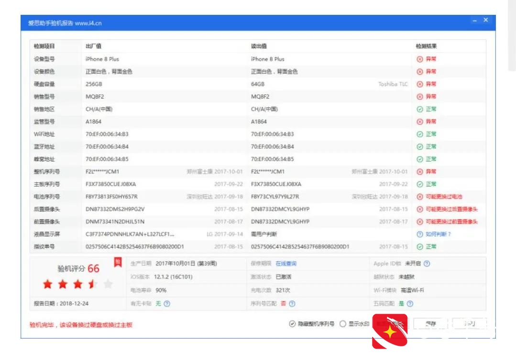Select read value 64GB cell
The image size is (516, 353).
tap(258, 84)
